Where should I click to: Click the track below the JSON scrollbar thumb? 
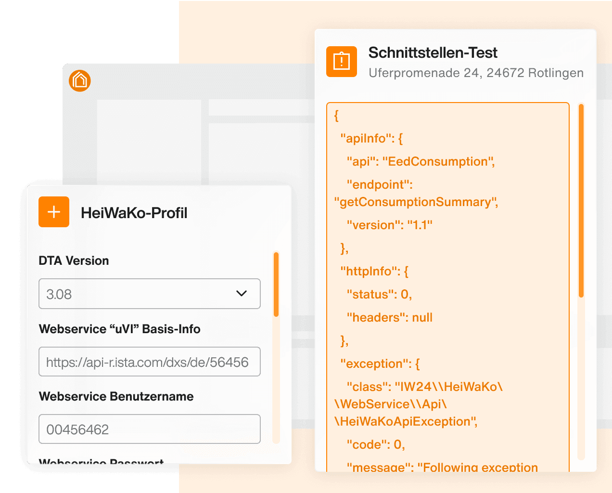tap(581, 378)
